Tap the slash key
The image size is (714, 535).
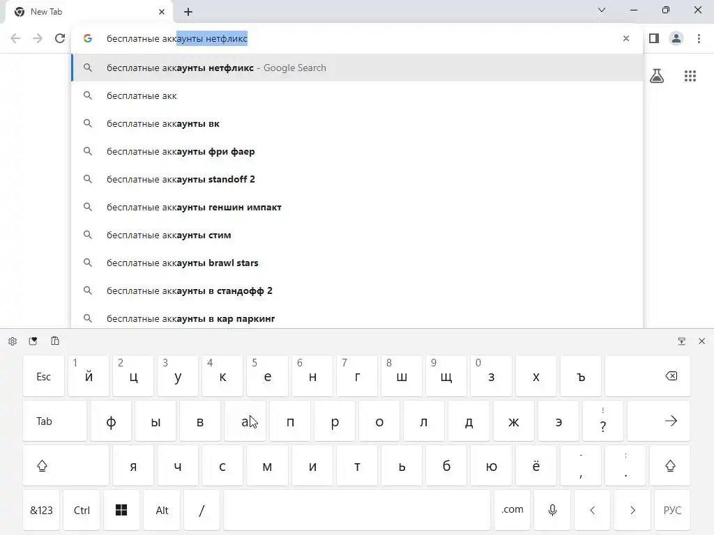202,511
